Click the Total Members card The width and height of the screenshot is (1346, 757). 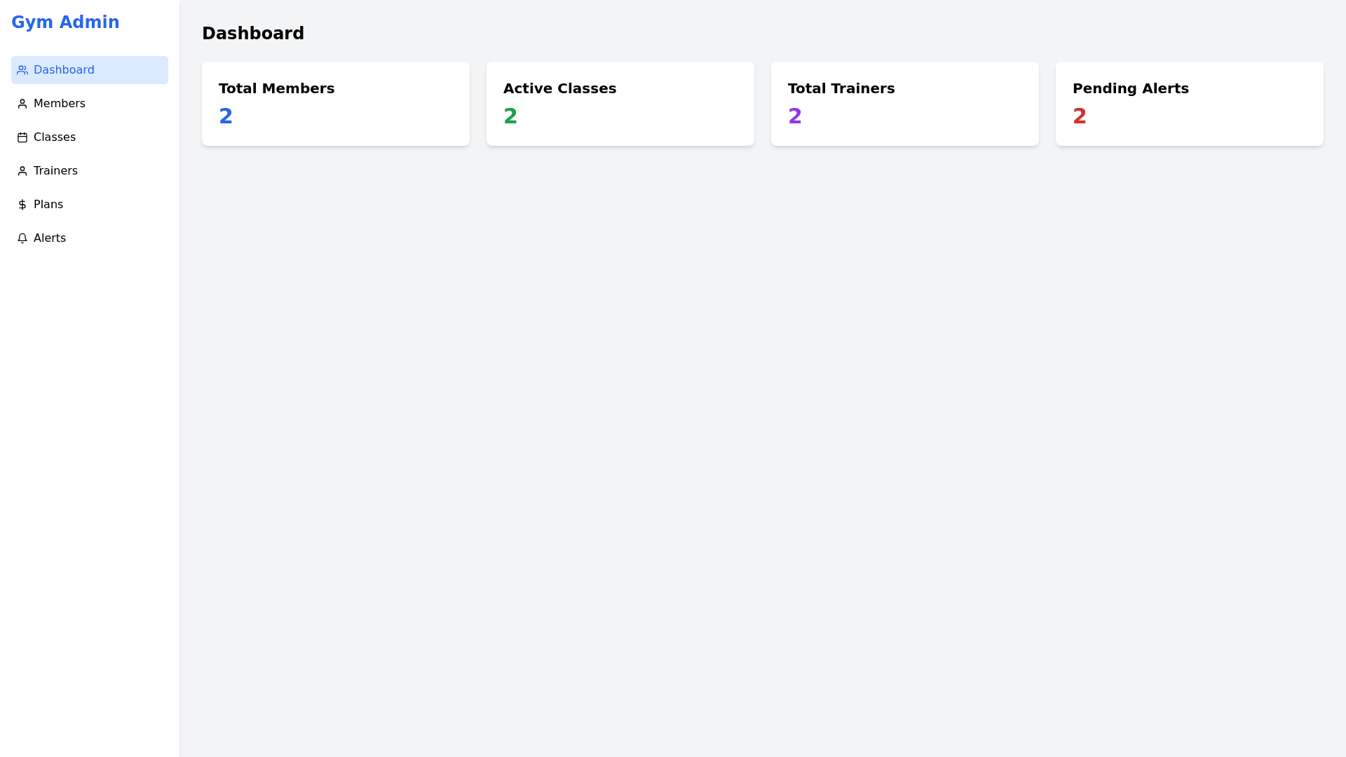click(x=335, y=104)
